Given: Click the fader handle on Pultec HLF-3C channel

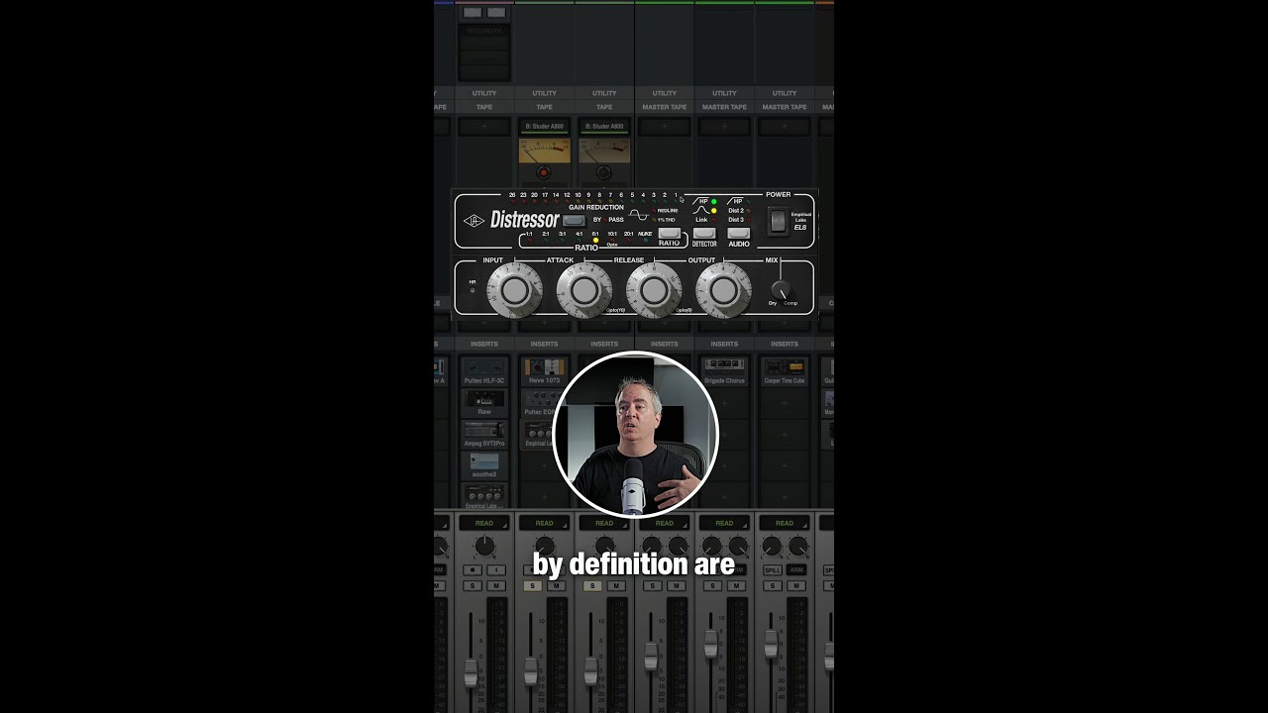Looking at the screenshot, I should pyautogui.click(x=472, y=672).
